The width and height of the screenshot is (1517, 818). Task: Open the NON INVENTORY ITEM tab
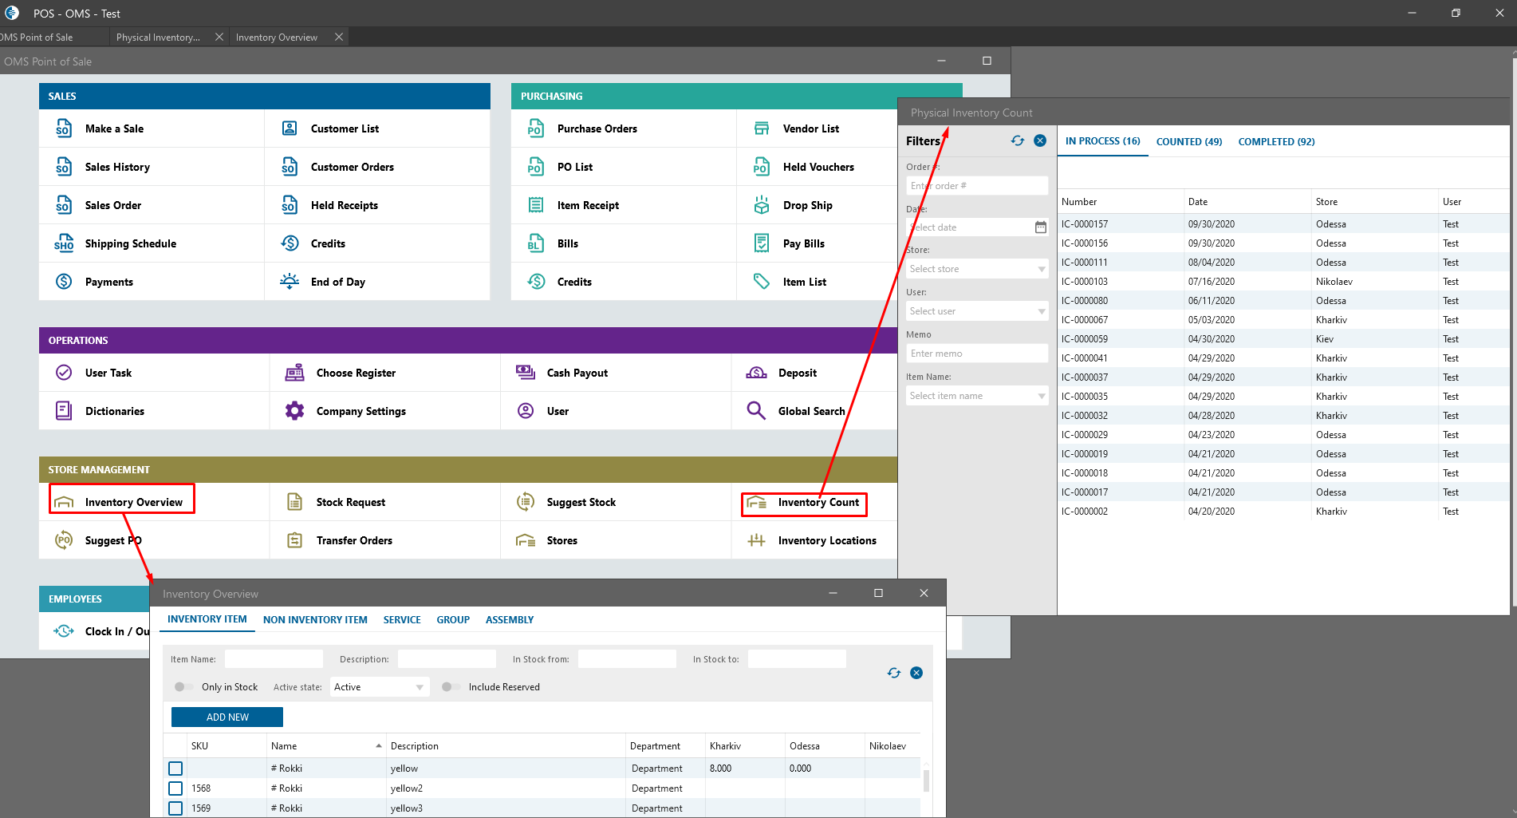(x=315, y=619)
